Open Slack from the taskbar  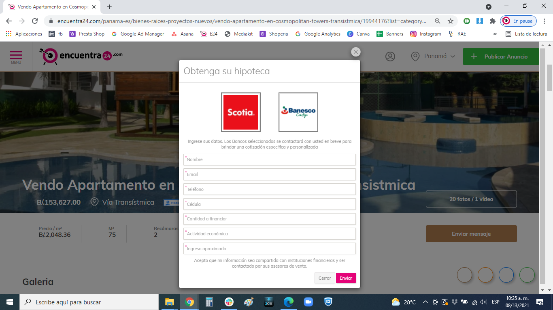coord(229,302)
